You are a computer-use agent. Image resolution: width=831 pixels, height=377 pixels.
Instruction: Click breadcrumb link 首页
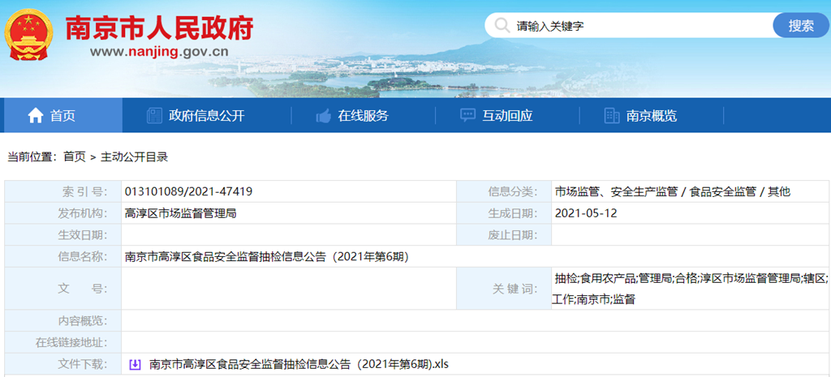(74, 156)
